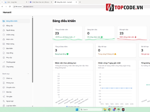Click trend arrow icon in Tổng số nhân viên card

coord(74,37)
